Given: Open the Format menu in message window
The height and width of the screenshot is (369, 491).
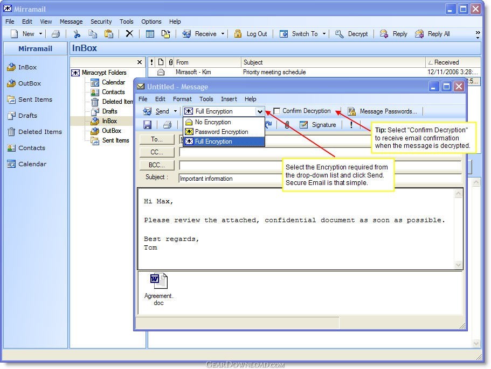Looking at the screenshot, I should tap(182, 99).
